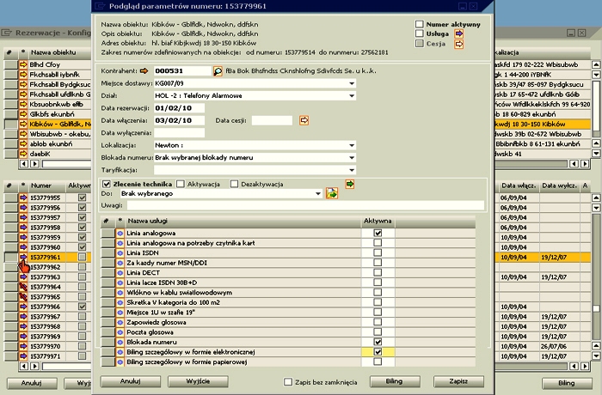Toggle Aktywna for Biling szczególowy w formie elektronicznej

coord(378,352)
